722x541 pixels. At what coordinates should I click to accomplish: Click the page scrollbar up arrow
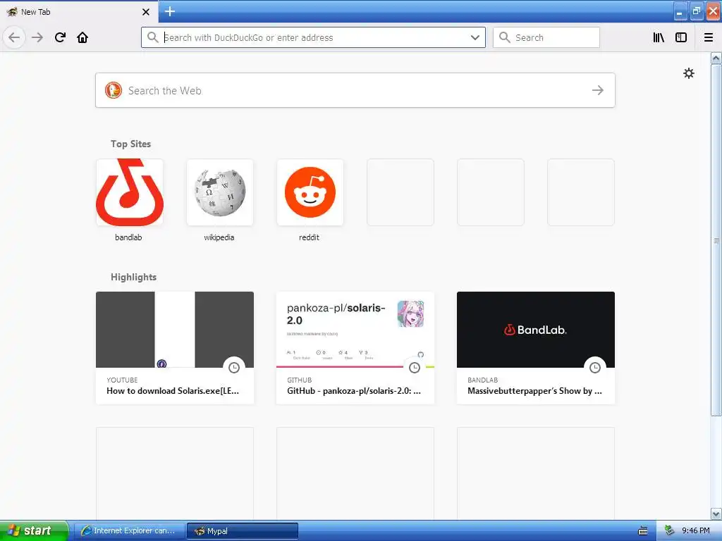coord(716,58)
